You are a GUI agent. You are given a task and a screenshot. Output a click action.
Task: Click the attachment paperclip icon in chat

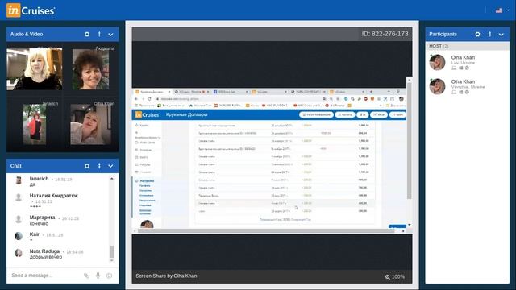click(x=86, y=275)
